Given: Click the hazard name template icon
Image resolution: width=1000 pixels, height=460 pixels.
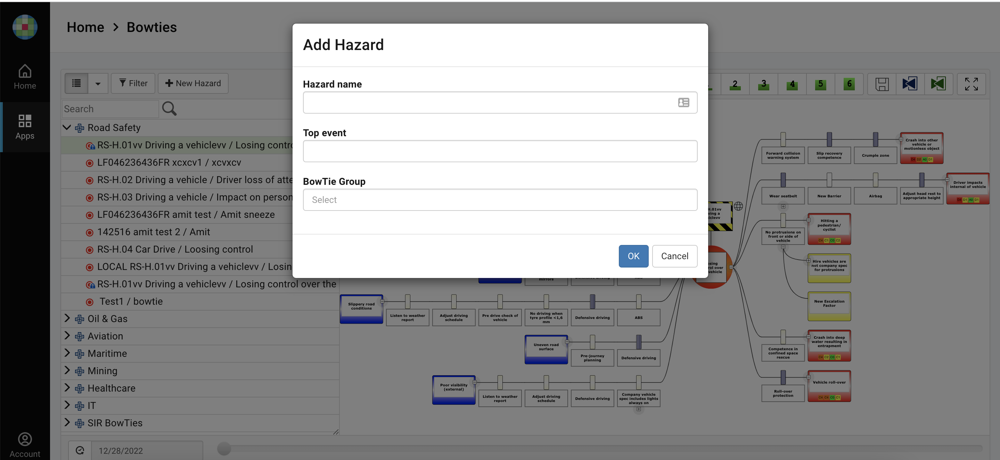Looking at the screenshot, I should click(x=683, y=102).
